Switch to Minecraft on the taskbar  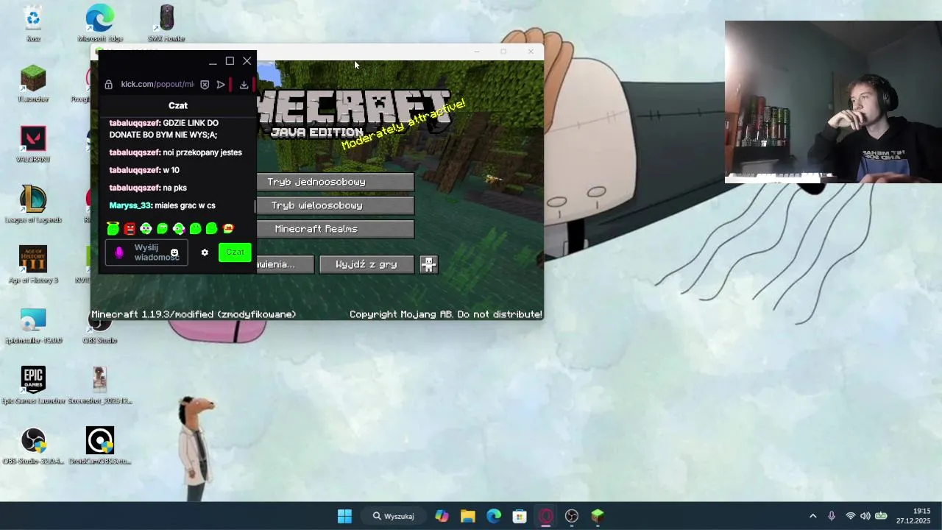coord(598,516)
